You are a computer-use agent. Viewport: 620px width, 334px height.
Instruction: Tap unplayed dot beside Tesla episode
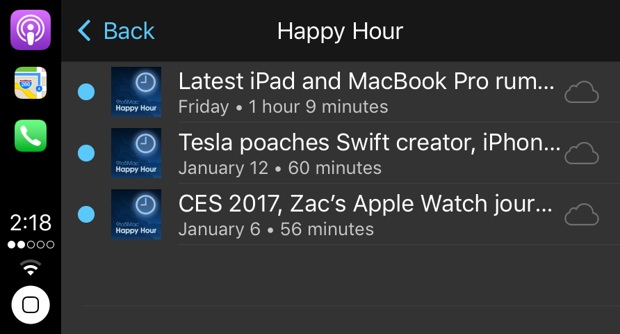coord(86,153)
